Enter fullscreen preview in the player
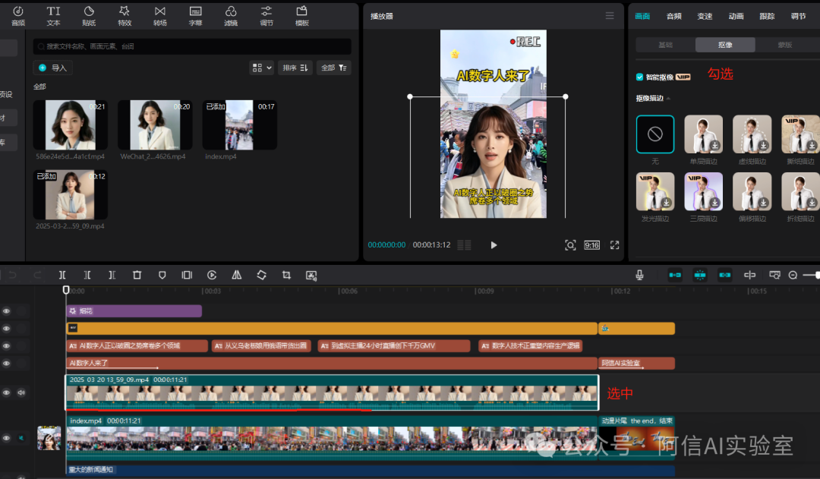 click(615, 245)
